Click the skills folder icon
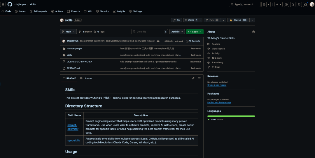The image size is (315, 158). [64, 55]
